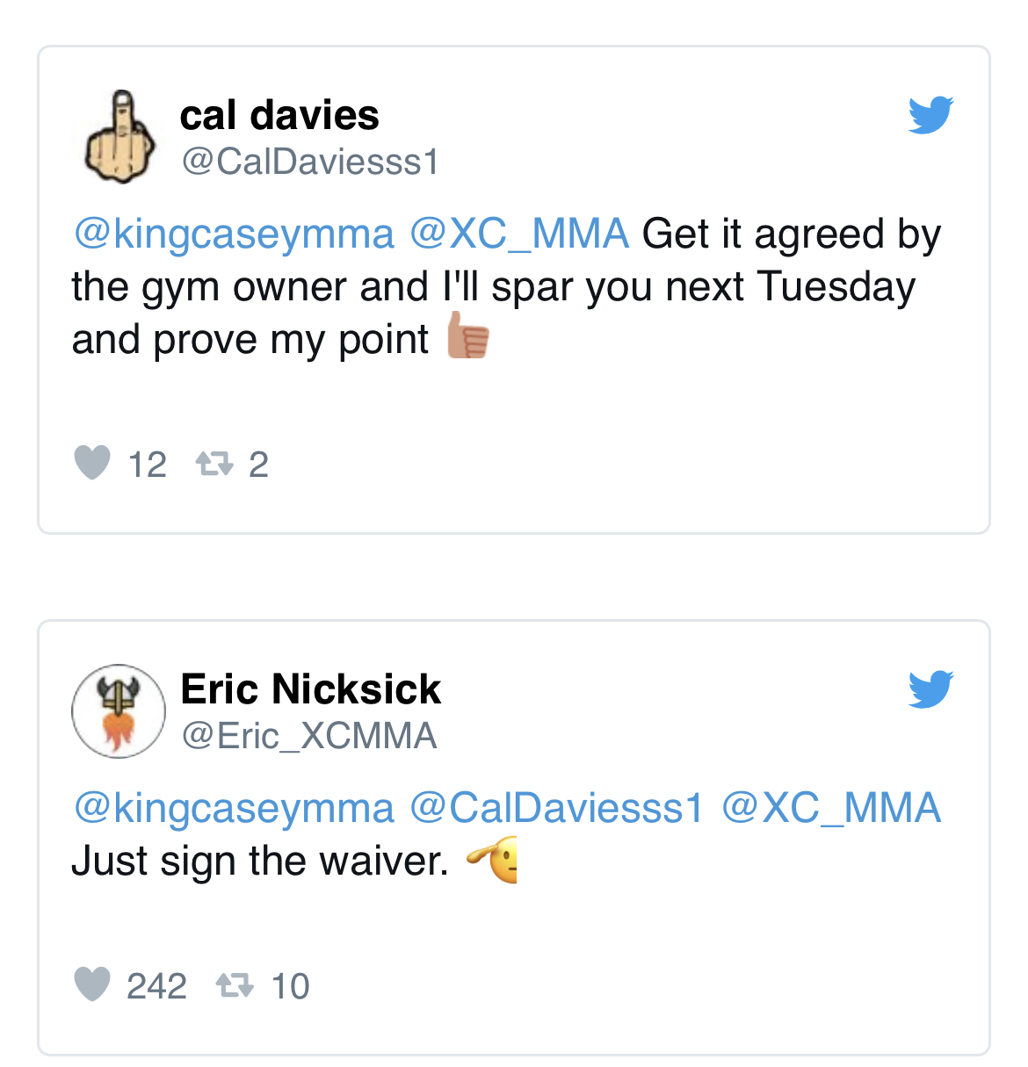Open @CalDaviesss1 mention in Eric Nicksick's tweet
Viewport: 1028px width, 1067px height.
(557, 808)
